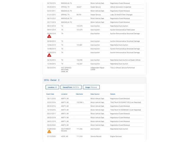Select the 07/15/2020 Engine Serviced record
189x142 pixels.
pyautogui.click(x=94, y=136)
